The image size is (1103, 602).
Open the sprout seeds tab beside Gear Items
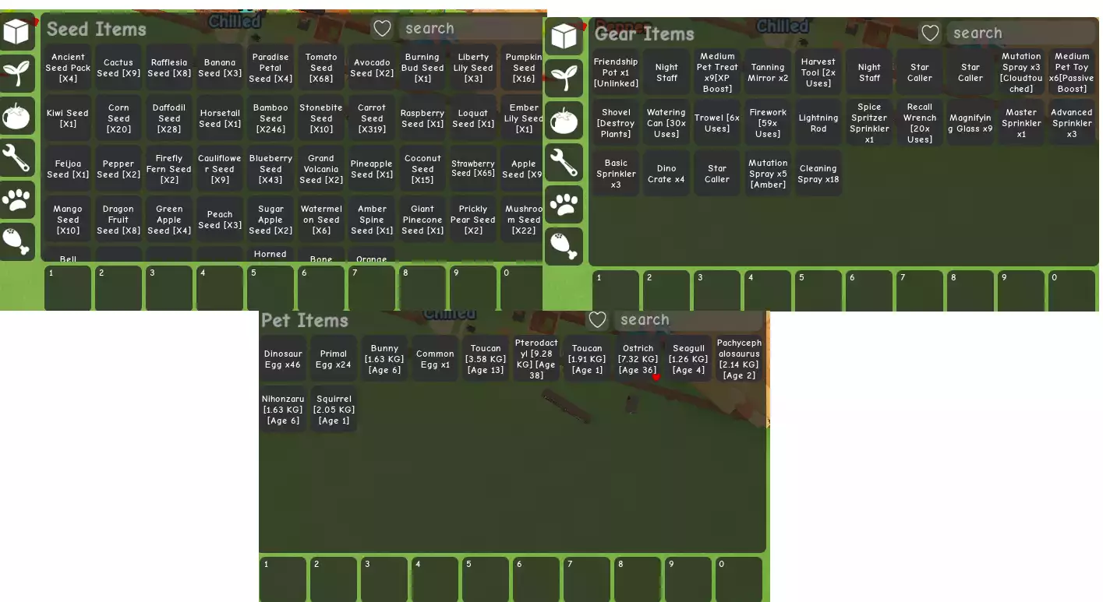point(564,79)
